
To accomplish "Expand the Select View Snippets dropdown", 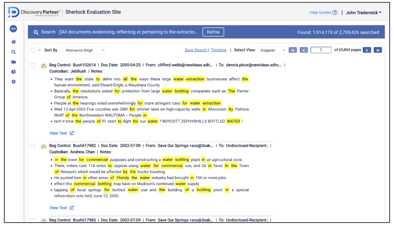I will tap(272, 50).
